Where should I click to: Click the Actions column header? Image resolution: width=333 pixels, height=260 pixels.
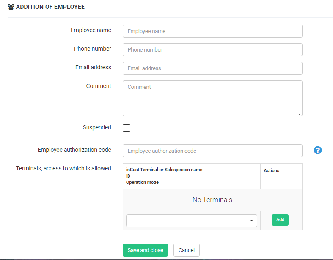[x=271, y=170]
